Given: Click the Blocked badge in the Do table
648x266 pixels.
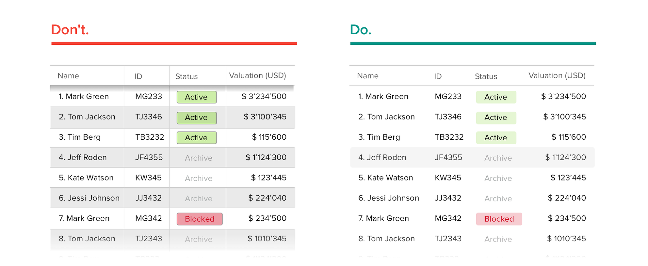Looking at the screenshot, I should [x=499, y=219].
